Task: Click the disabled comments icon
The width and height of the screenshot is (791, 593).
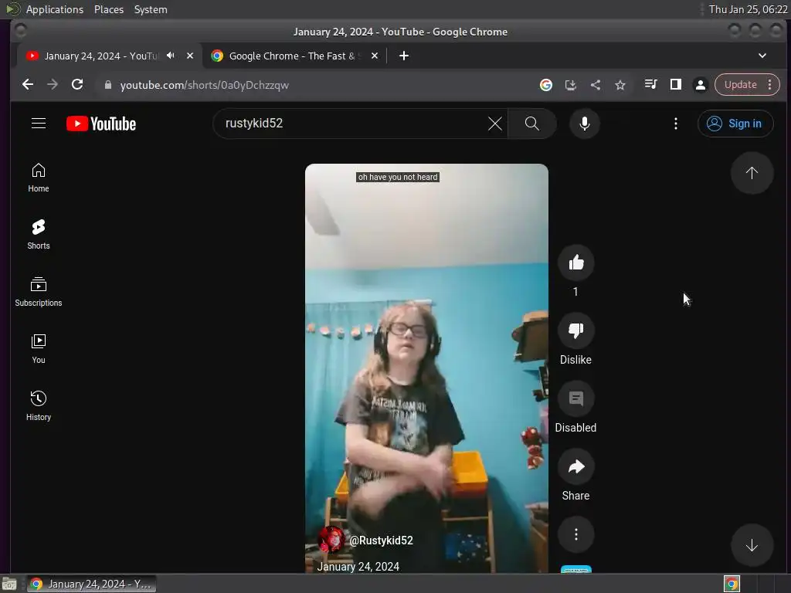Action: [x=575, y=398]
